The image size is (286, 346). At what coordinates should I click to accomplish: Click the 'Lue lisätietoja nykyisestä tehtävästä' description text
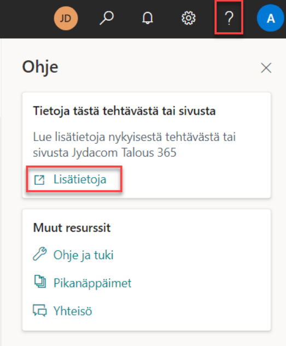(x=134, y=144)
